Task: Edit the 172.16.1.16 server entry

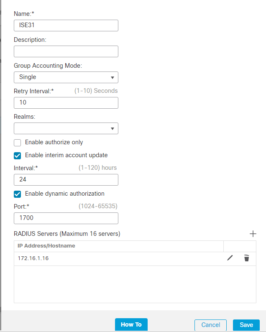Action: pos(230,258)
